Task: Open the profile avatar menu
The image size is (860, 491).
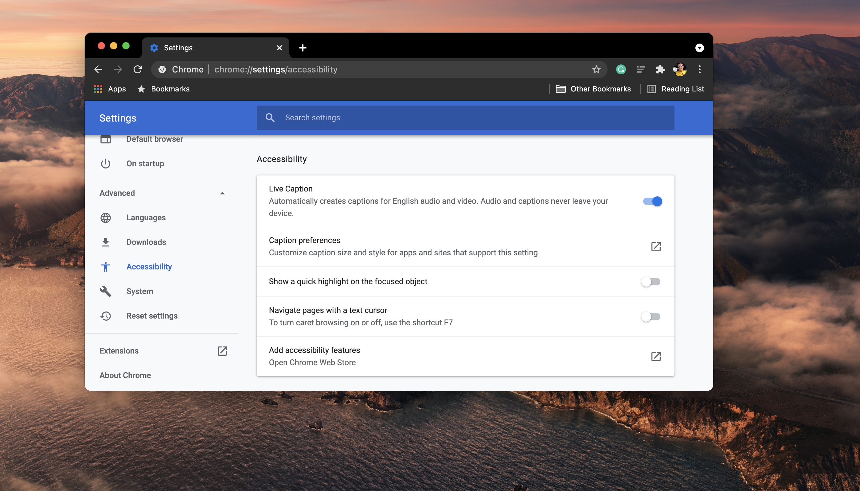Action: click(680, 69)
